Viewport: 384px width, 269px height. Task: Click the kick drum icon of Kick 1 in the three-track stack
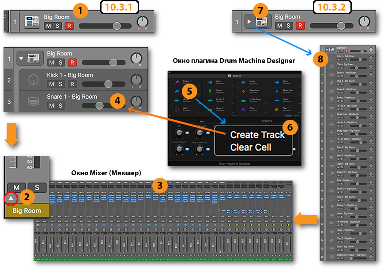pos(33,80)
